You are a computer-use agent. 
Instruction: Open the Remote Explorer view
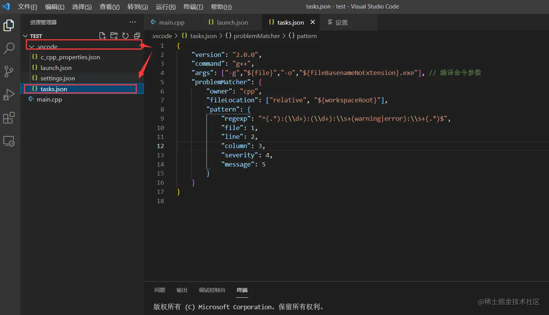9,141
